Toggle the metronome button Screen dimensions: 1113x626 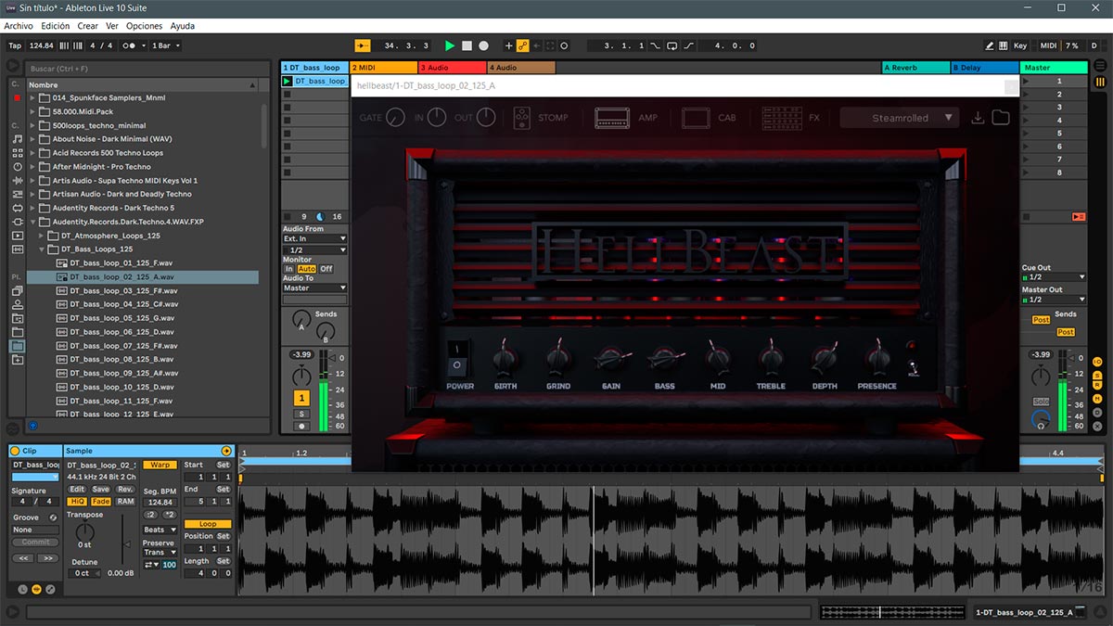[x=131, y=45]
